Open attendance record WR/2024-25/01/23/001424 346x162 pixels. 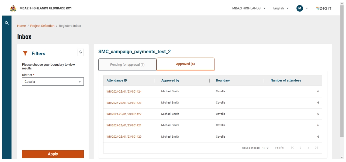click(124, 91)
